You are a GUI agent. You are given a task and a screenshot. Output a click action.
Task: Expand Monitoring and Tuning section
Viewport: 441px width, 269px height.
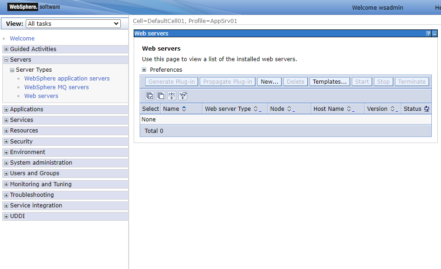coord(6,184)
